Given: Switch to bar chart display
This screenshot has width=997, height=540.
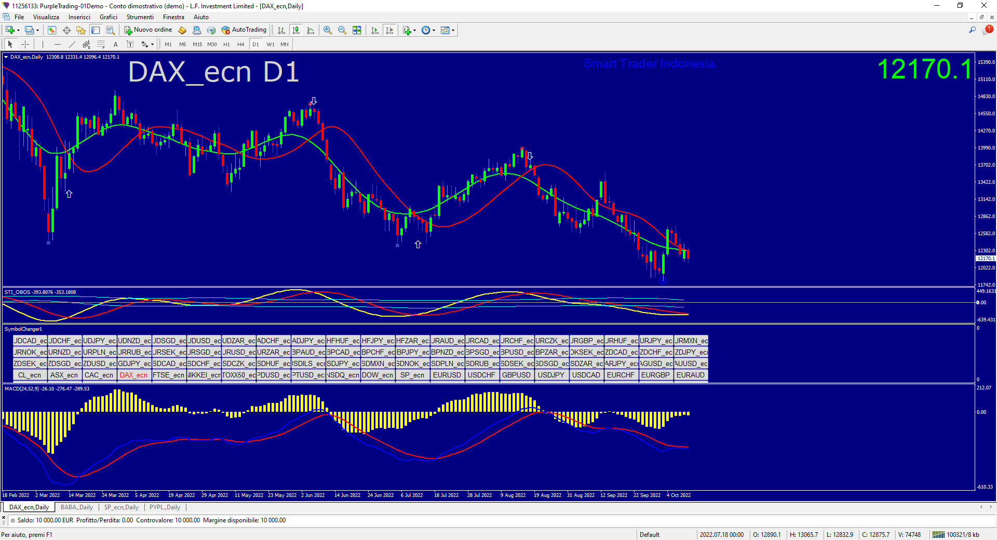Looking at the screenshot, I should click(281, 30).
